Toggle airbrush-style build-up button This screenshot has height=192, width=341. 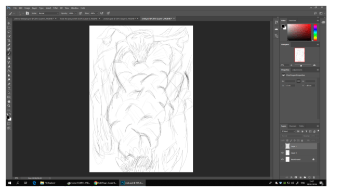click(102, 14)
